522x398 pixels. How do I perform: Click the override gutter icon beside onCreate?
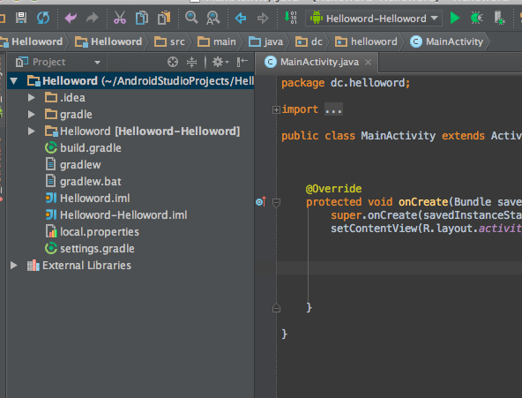pyautogui.click(x=261, y=201)
